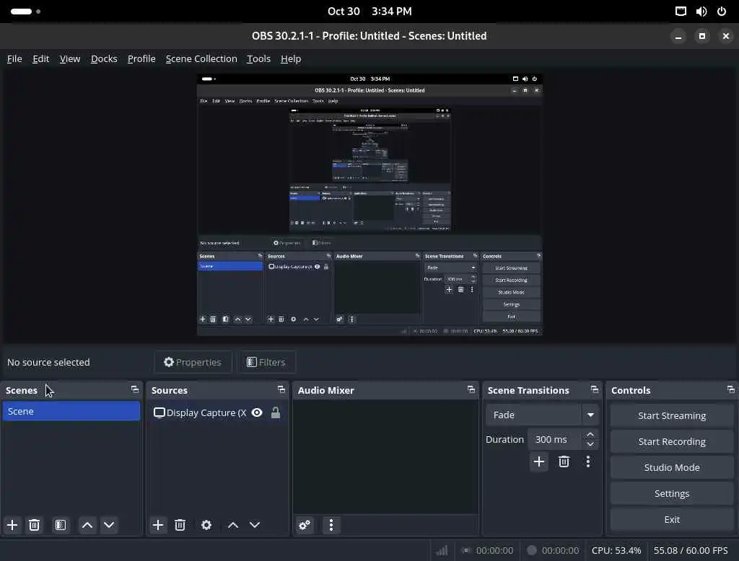739x561 pixels.
Task: Select the Scene item in Scenes list
Action: pyautogui.click(x=71, y=411)
